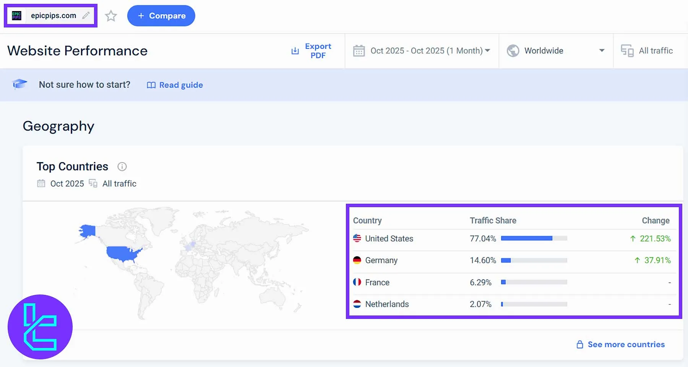
Task: Click the calendar icon in date selector
Action: pos(359,51)
